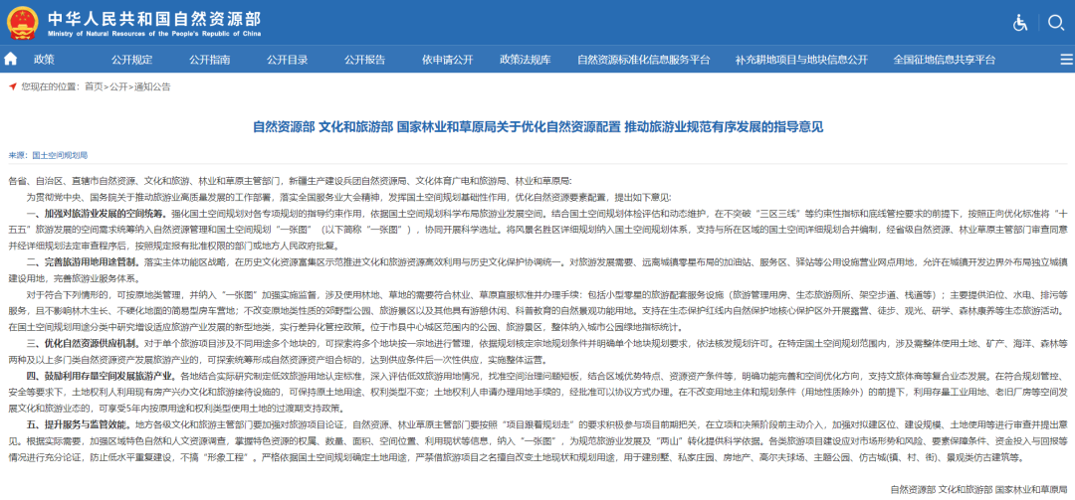Click the salutation line 各省、自治区、直辖市
Screen dimensions: 1075x500
click(290, 181)
